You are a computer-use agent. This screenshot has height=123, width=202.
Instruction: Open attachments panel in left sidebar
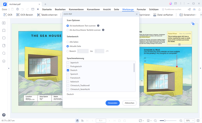point(4,46)
